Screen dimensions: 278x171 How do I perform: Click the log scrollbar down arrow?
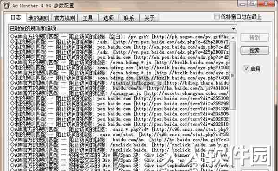click(x=233, y=166)
